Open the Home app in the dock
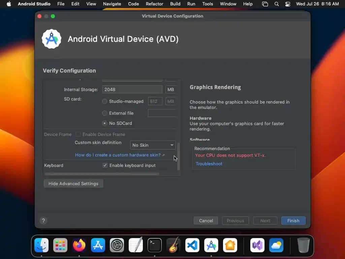 click(230, 245)
